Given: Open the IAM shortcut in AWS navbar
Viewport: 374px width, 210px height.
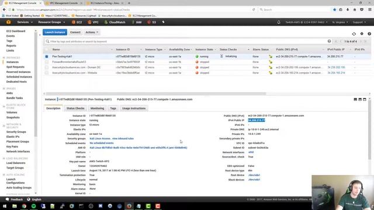Looking at the screenshot, I should coord(137,22).
